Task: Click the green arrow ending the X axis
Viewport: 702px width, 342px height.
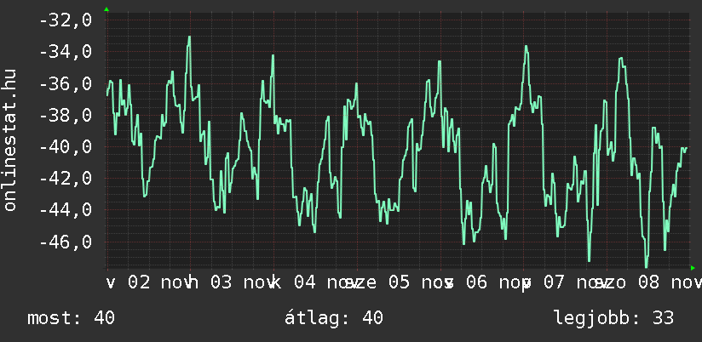Action: 693,269
